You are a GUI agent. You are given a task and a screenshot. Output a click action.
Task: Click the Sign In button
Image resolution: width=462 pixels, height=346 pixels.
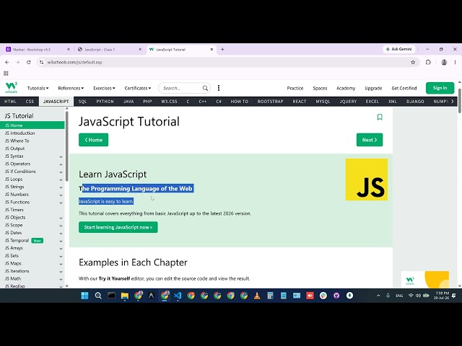click(x=440, y=88)
